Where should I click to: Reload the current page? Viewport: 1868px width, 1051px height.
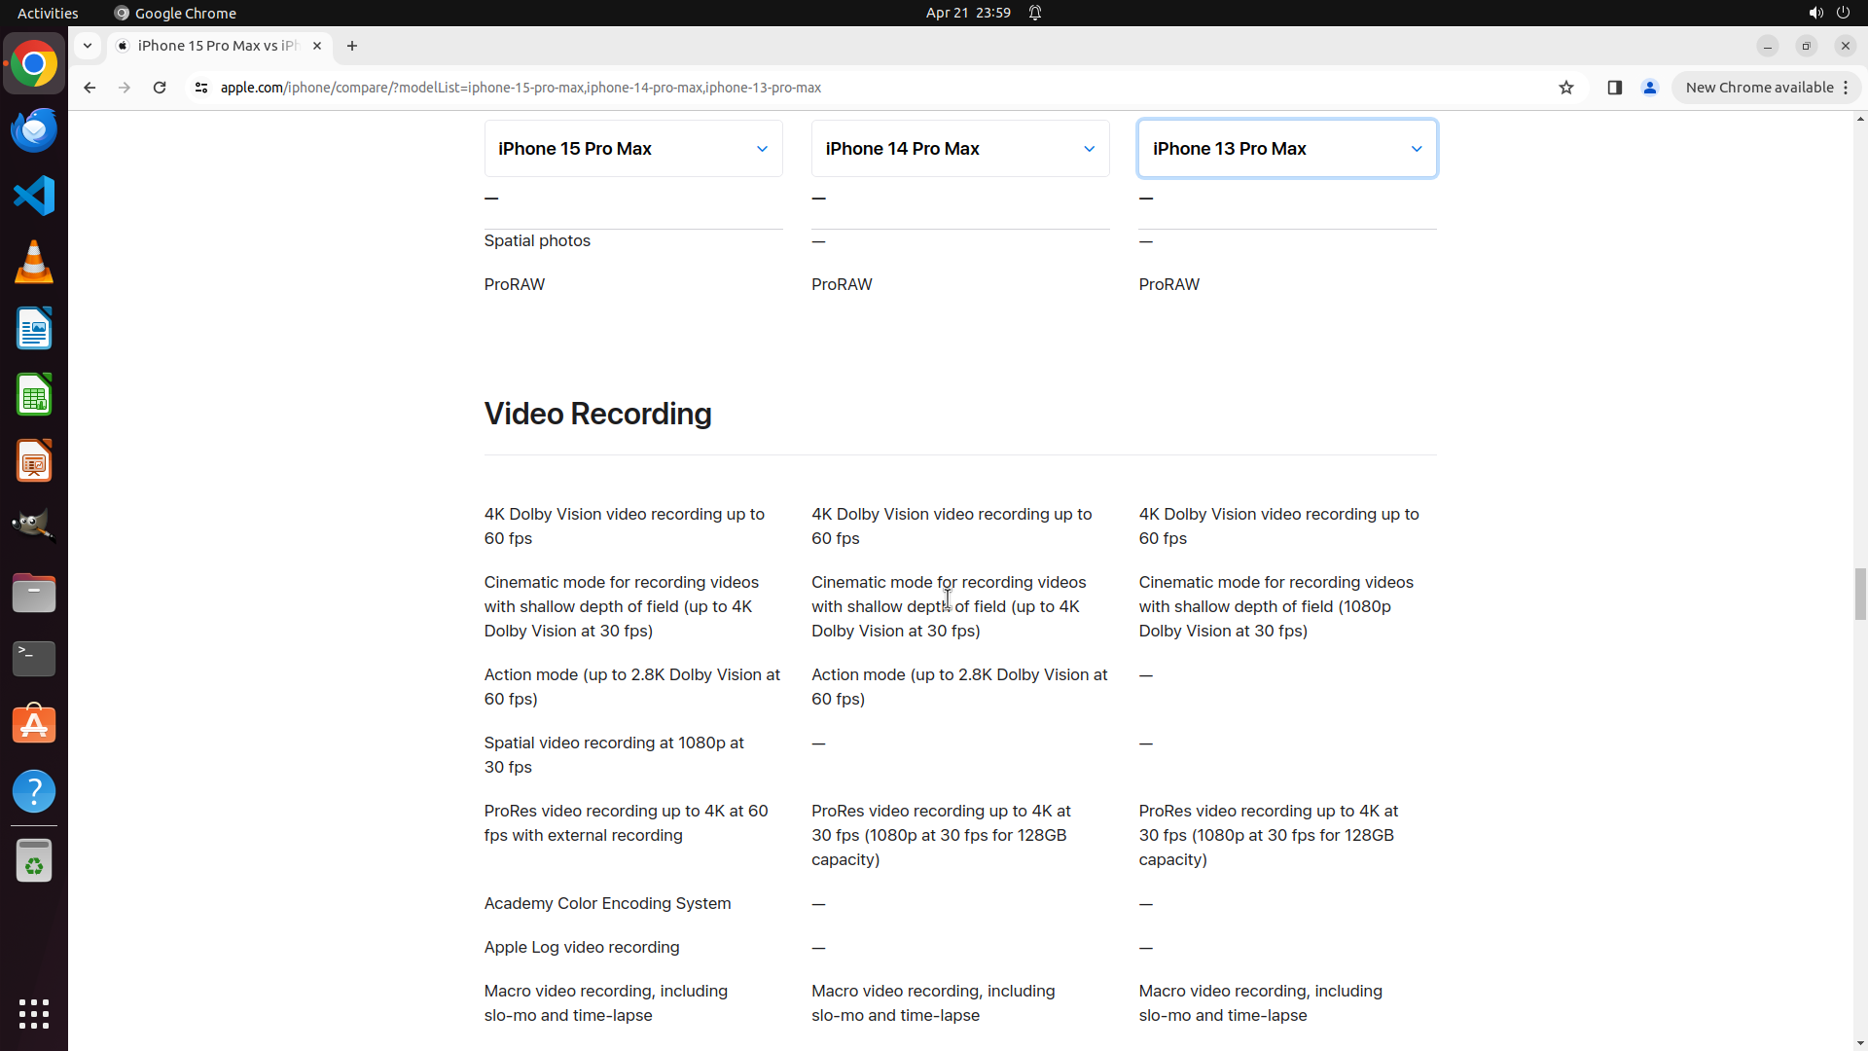click(x=160, y=88)
